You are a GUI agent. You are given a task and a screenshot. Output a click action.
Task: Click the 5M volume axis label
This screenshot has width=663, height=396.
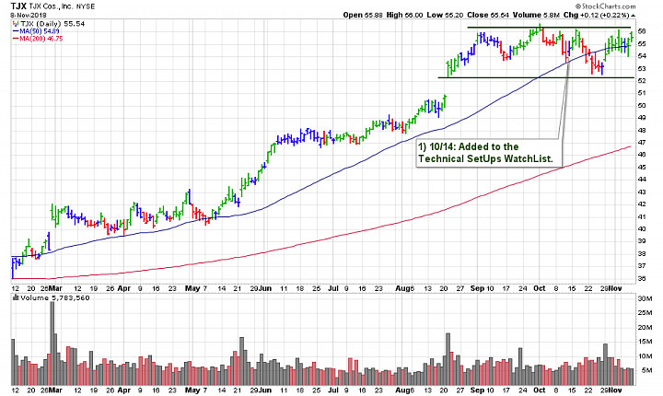(645, 370)
